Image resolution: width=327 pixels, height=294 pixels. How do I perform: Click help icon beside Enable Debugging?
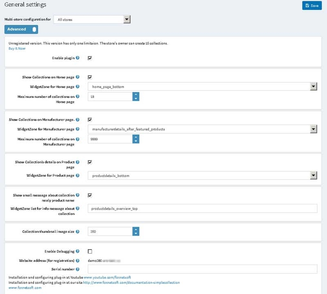[x=78, y=252]
